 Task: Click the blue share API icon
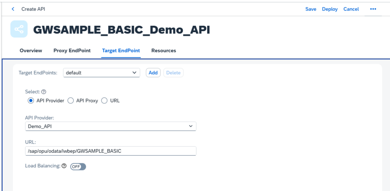(x=19, y=29)
